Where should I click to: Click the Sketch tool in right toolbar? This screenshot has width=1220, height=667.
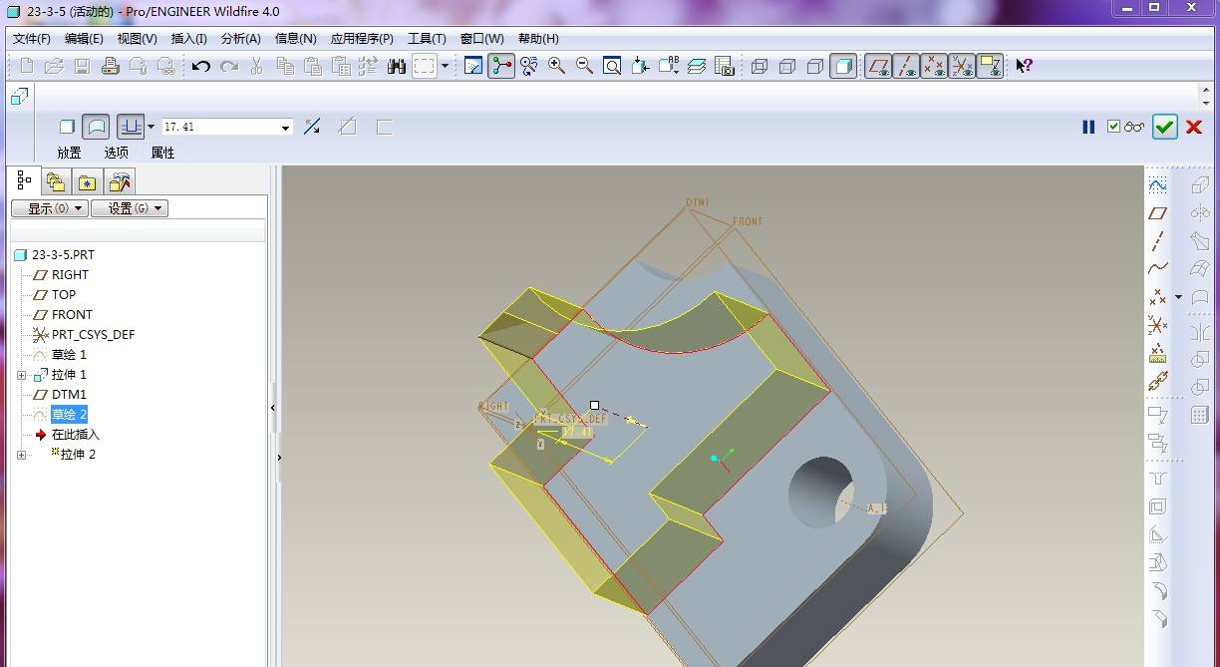click(x=1157, y=185)
